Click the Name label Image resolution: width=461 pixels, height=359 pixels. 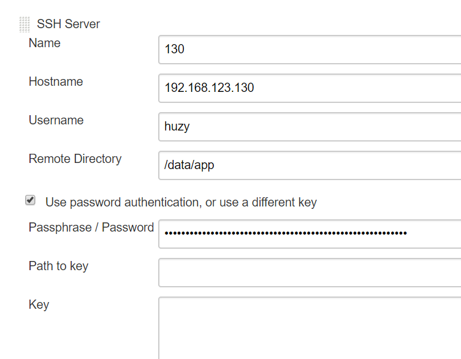[44, 43]
